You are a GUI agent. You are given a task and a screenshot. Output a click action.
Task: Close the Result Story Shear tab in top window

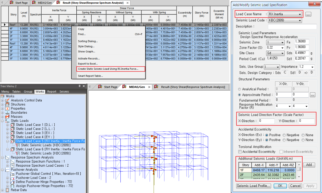[x=128, y=3]
